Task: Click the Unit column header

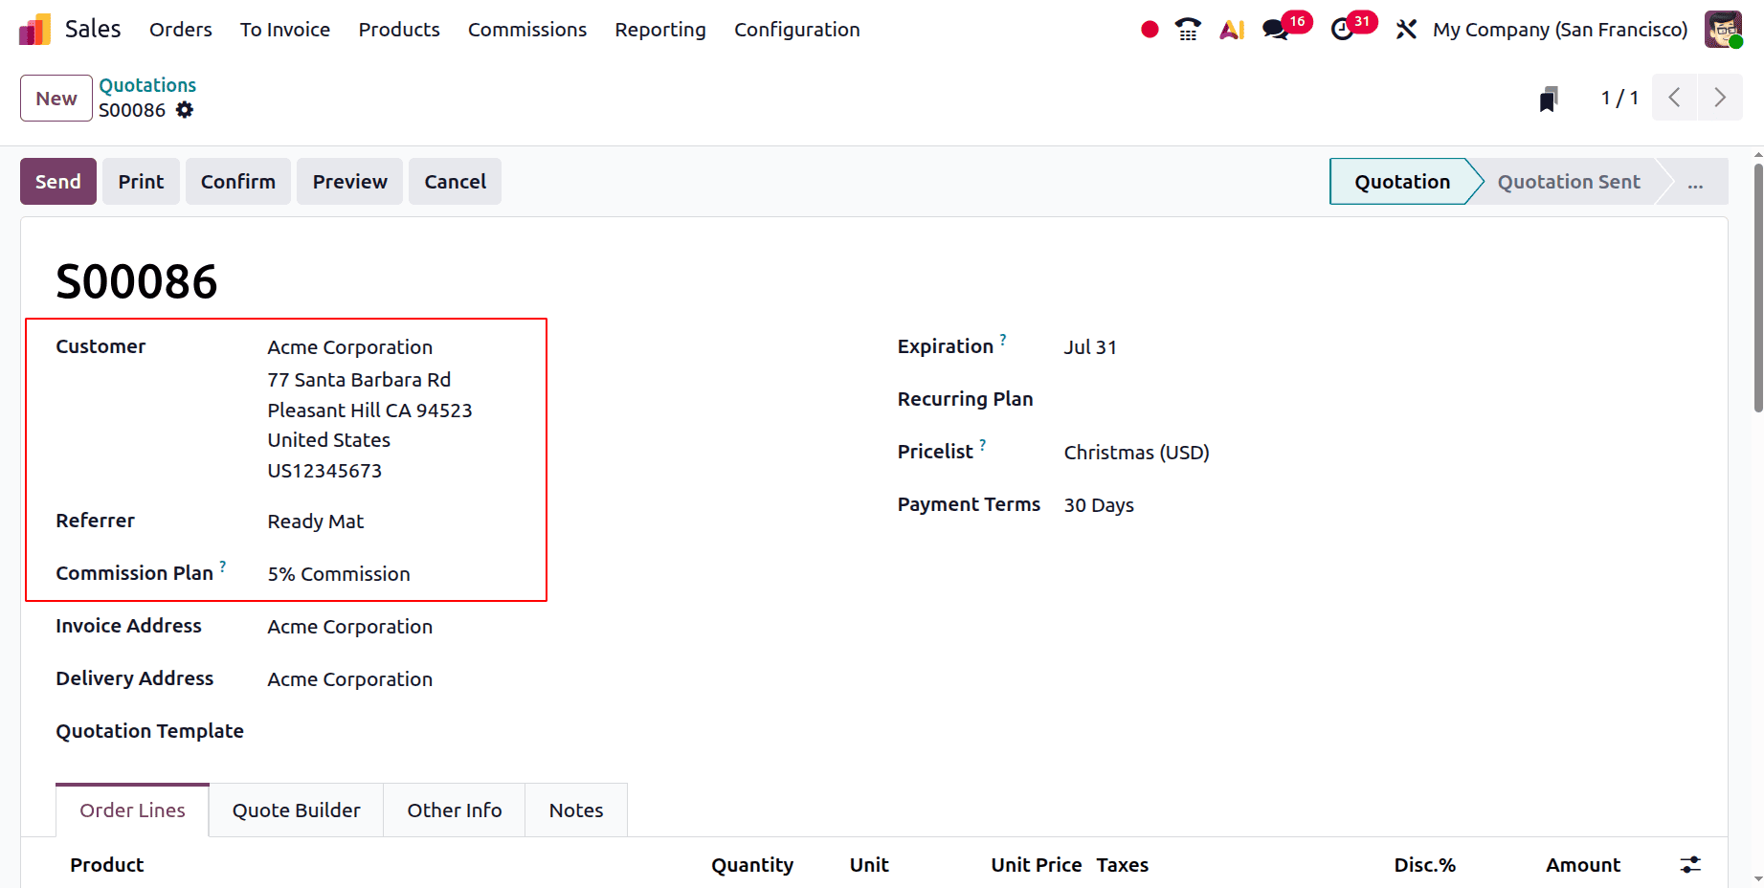Action: click(869, 865)
